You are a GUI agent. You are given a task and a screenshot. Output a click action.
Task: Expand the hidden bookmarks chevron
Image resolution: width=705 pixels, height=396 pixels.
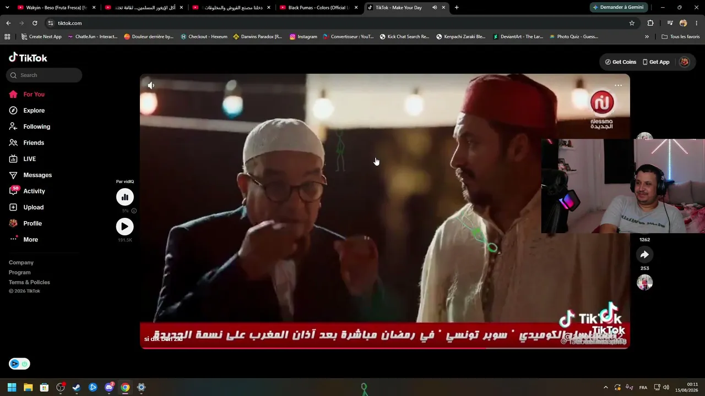pos(647,37)
